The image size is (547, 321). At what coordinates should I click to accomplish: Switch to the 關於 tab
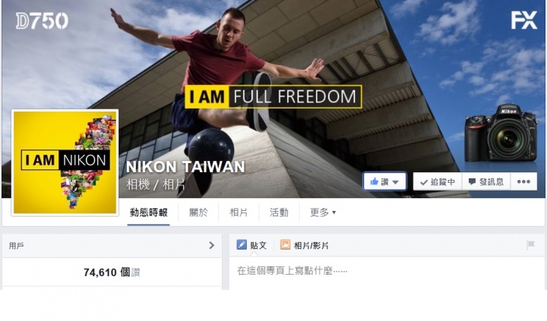pos(198,212)
